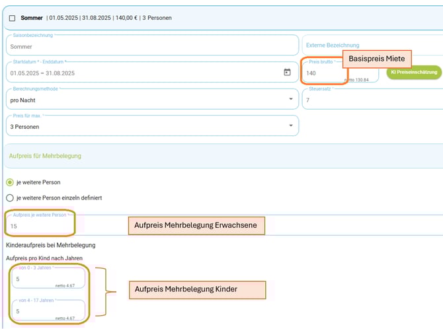Image resolution: width=443 pixels, height=329 pixels.
Task: Edit the 'Aufpreis je weitere Person' field
Action: [40, 226]
